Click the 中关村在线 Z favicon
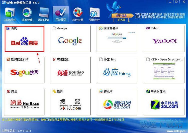Viewport: 188px width, 133px height. (148, 91)
